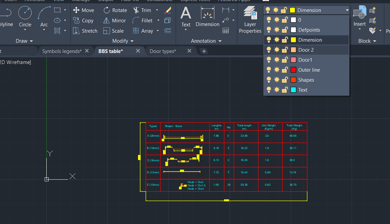Toggle lock icon of Door 2 layer
Screen dimensions: 390x224
click(x=285, y=50)
